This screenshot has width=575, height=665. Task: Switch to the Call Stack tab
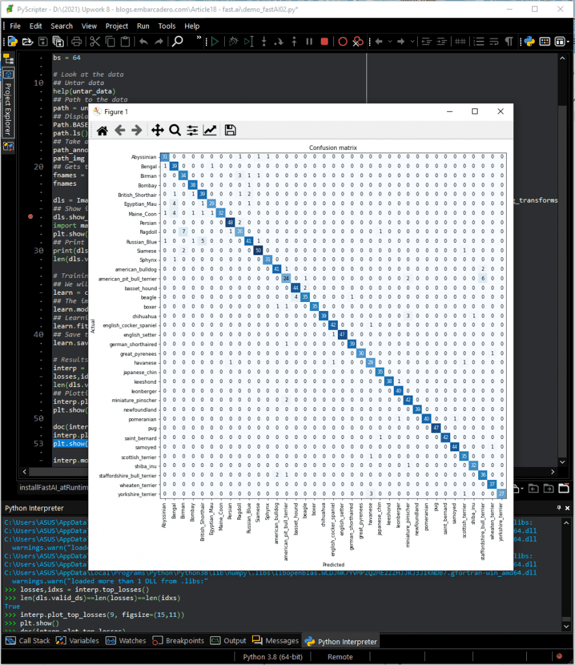tap(28, 641)
